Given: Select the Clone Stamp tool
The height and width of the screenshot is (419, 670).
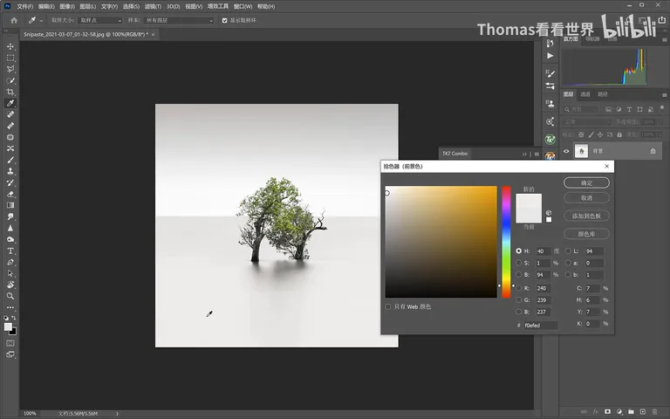Looking at the screenshot, I should pos(10,171).
